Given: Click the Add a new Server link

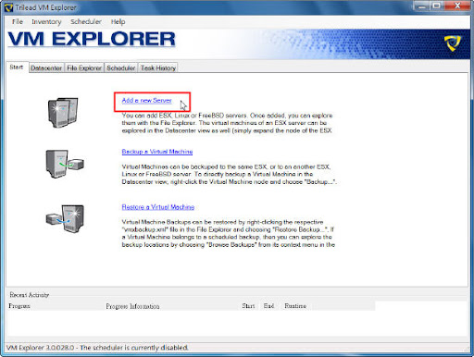Looking at the screenshot, I should point(146,100).
